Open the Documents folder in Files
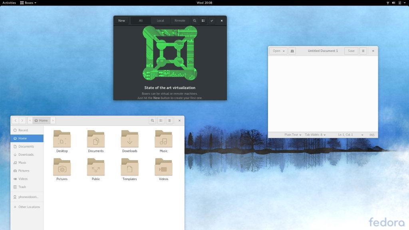409x230 pixels. pyautogui.click(x=95, y=140)
